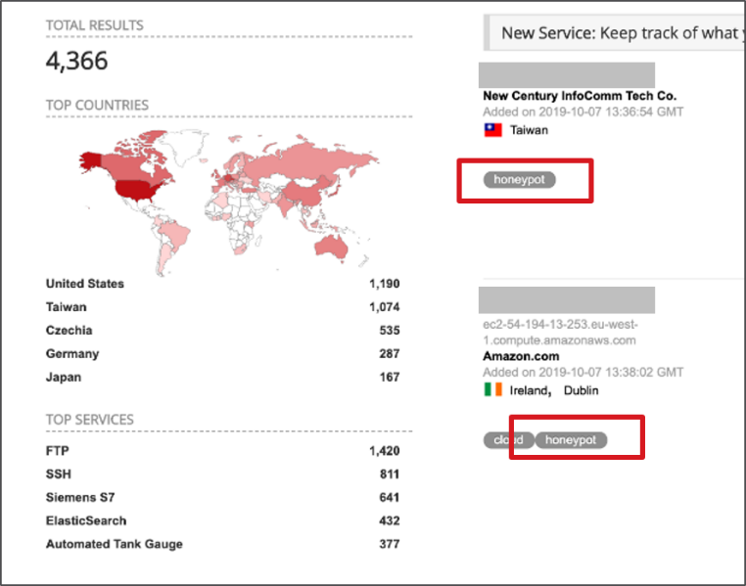The height and width of the screenshot is (586, 746).
Task: Select SSH in top services
Action: (59, 474)
